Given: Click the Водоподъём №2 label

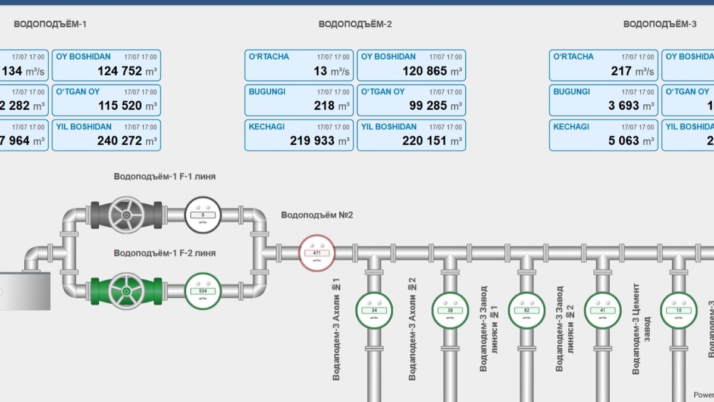Looking at the screenshot, I should pyautogui.click(x=317, y=215).
